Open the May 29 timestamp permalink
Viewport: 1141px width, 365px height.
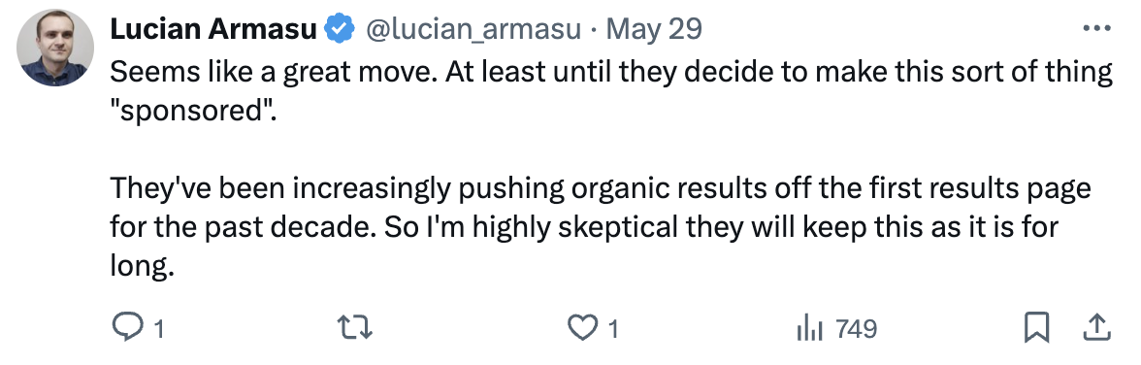click(x=654, y=29)
